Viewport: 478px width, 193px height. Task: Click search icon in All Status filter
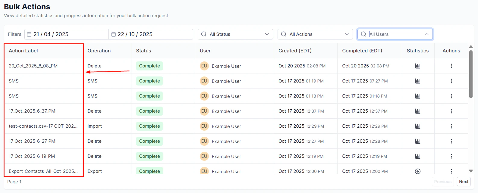[x=204, y=34]
